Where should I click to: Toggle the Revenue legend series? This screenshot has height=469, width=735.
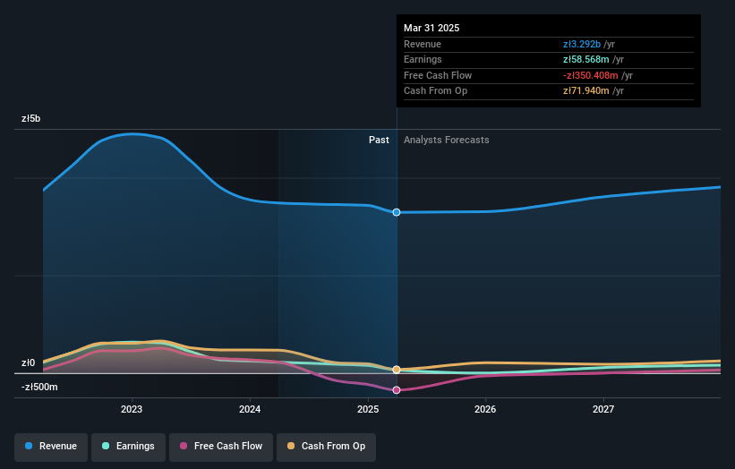point(51,447)
